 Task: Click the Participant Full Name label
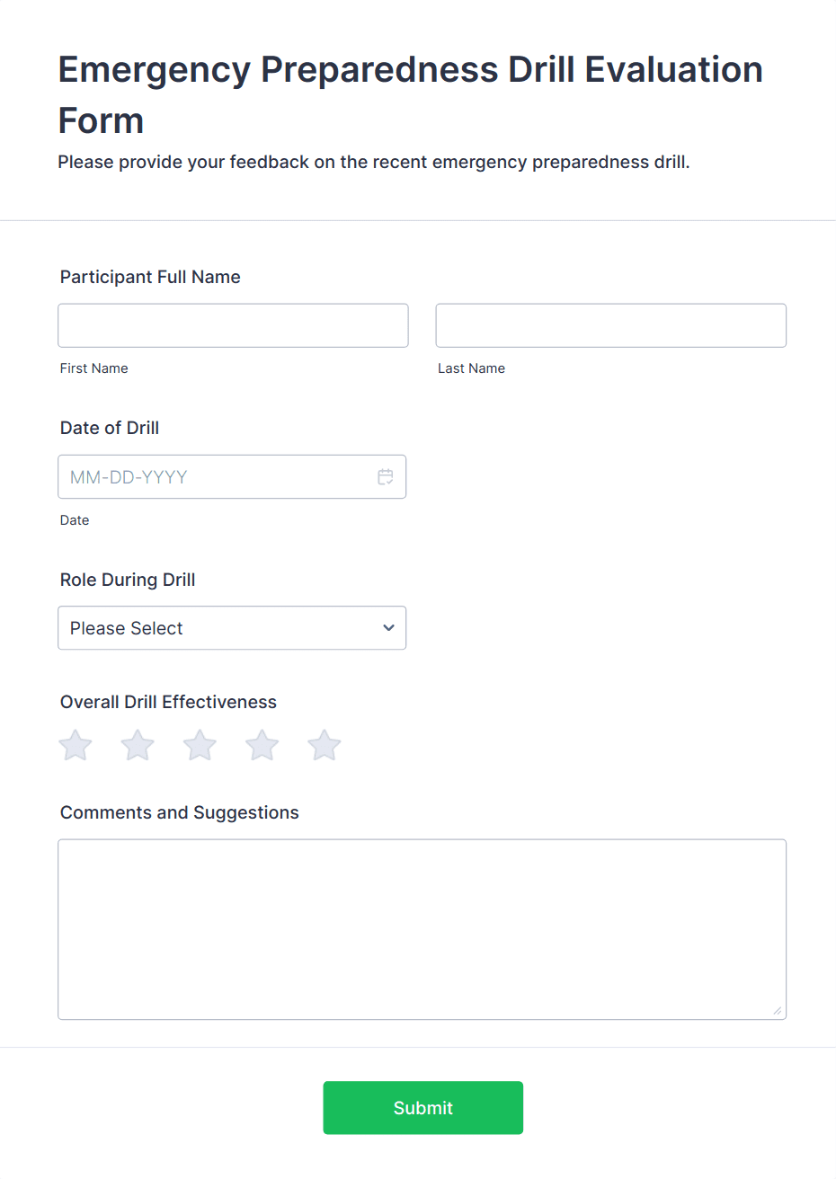pyautogui.click(x=150, y=277)
